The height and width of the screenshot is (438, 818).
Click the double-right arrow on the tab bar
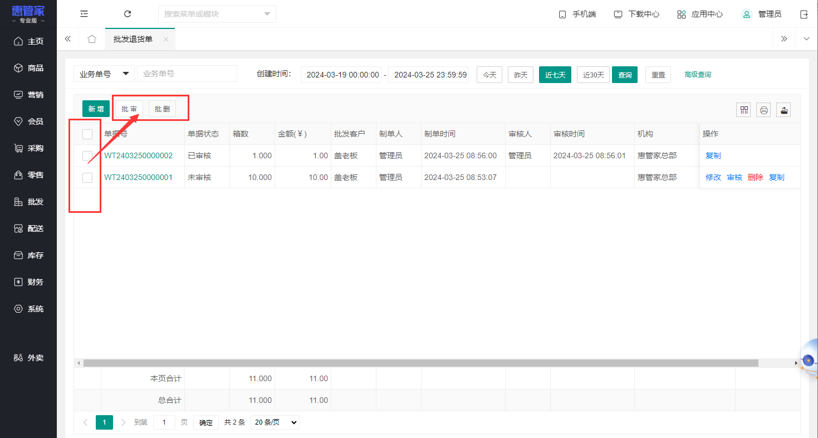[x=784, y=39]
